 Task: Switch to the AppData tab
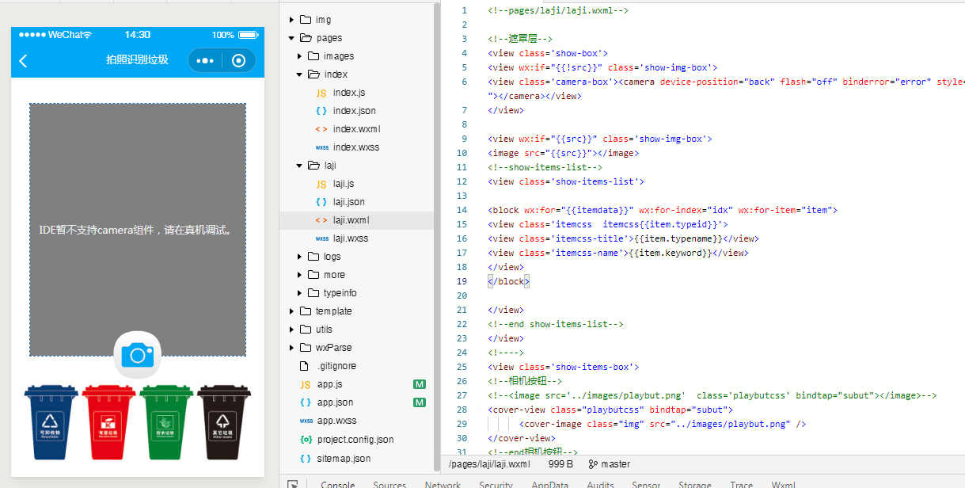pyautogui.click(x=549, y=484)
